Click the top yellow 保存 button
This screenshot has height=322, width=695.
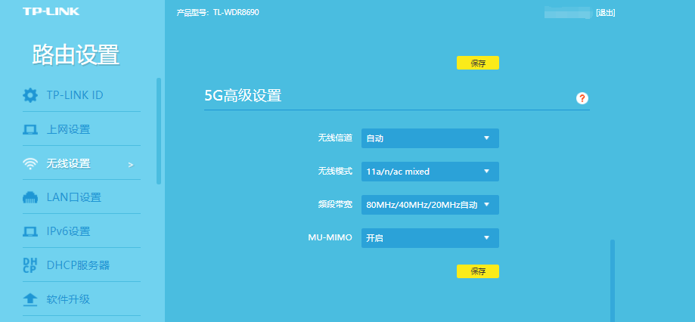point(477,63)
